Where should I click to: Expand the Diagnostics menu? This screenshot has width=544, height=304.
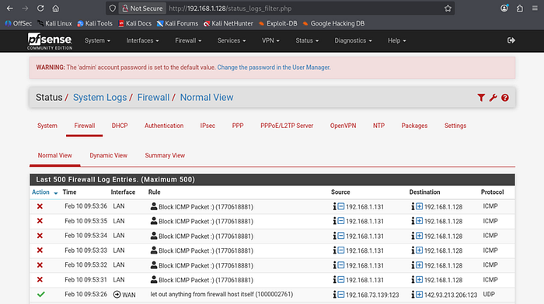[x=353, y=40]
